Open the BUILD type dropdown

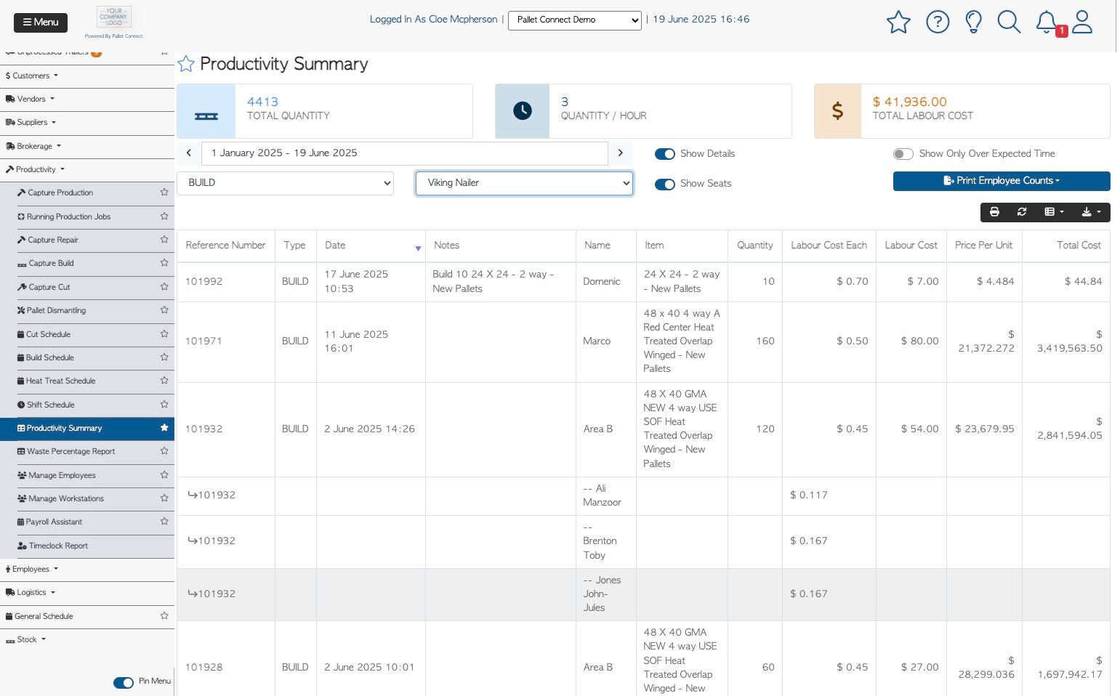point(285,183)
